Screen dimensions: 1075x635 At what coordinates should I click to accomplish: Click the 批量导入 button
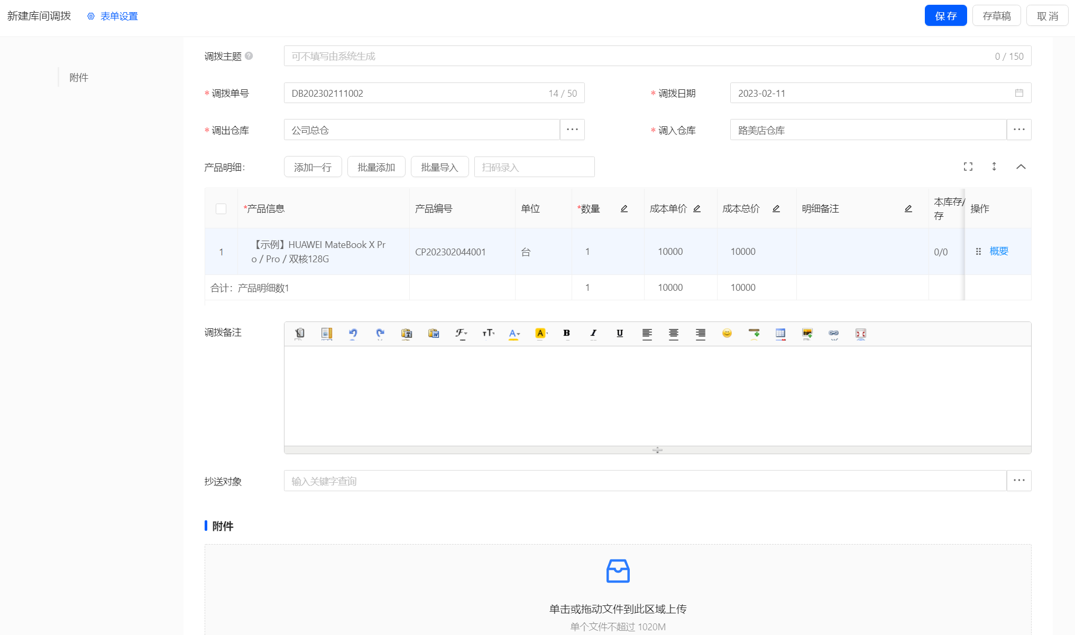click(x=440, y=167)
